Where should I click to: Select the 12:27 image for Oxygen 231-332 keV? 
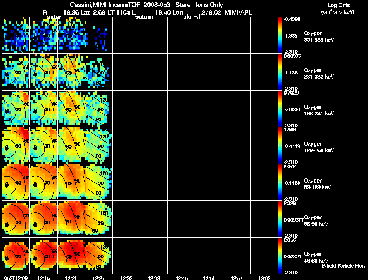point(99,72)
